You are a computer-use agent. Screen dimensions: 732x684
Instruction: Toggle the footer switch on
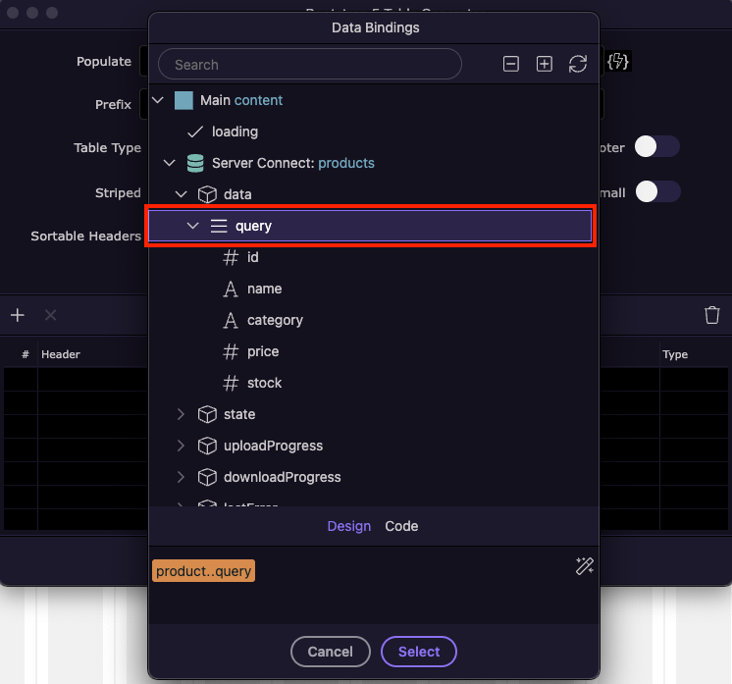pos(656,147)
